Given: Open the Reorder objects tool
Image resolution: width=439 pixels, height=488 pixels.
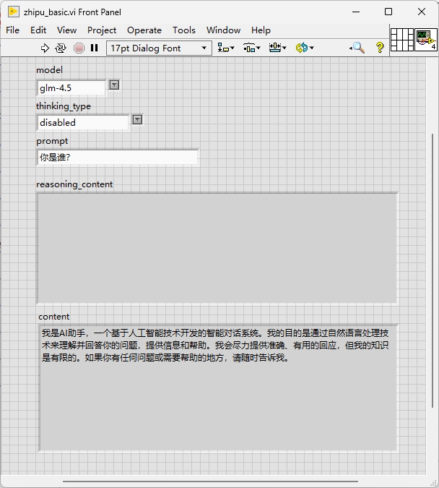Looking at the screenshot, I should [303, 48].
